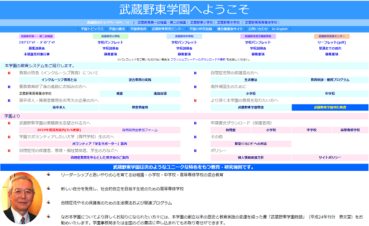Image resolution: width=369 pixels, height=226 pixels.
Task: Open 募集要項 under the 教育センター column
Action: [x=331, y=54]
